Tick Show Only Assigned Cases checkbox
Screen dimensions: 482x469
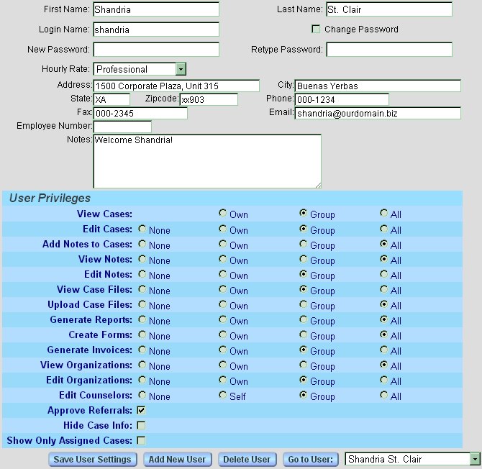(141, 440)
